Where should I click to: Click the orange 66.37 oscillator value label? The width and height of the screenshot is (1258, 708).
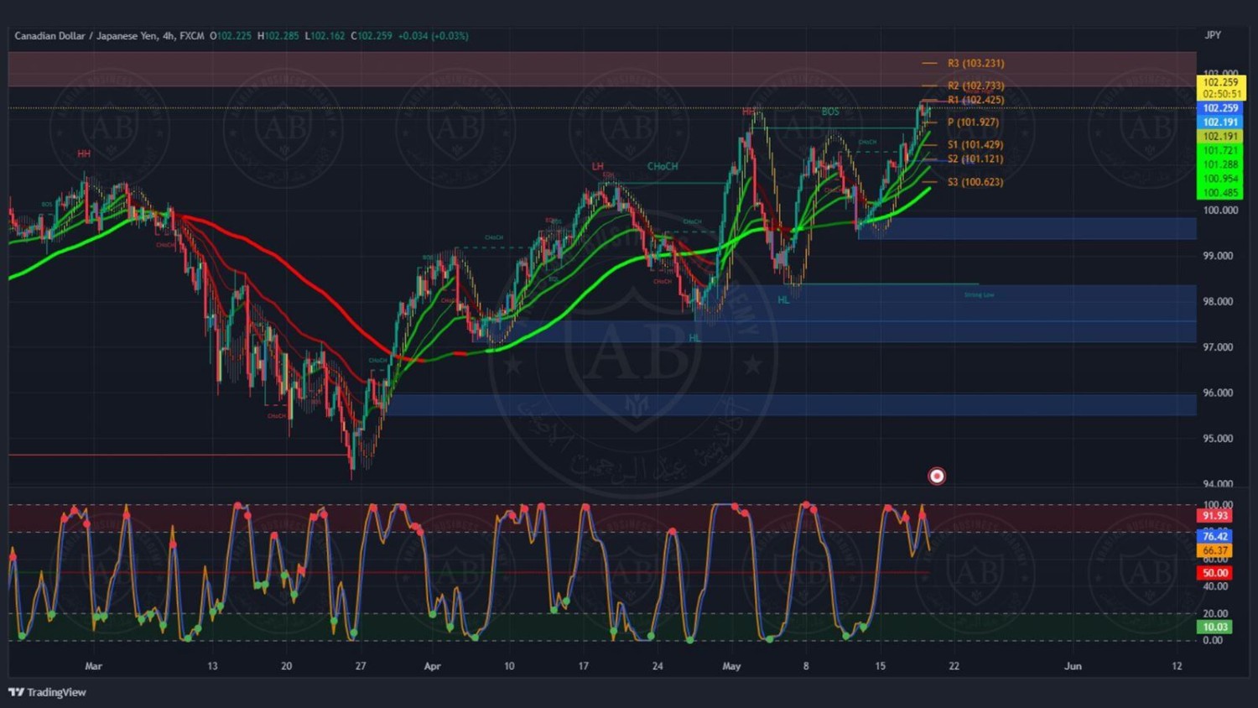tap(1215, 551)
